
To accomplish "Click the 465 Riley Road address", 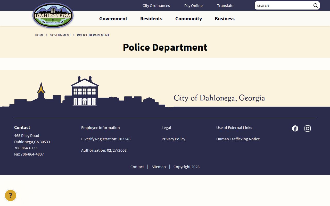I will tap(27, 135).
